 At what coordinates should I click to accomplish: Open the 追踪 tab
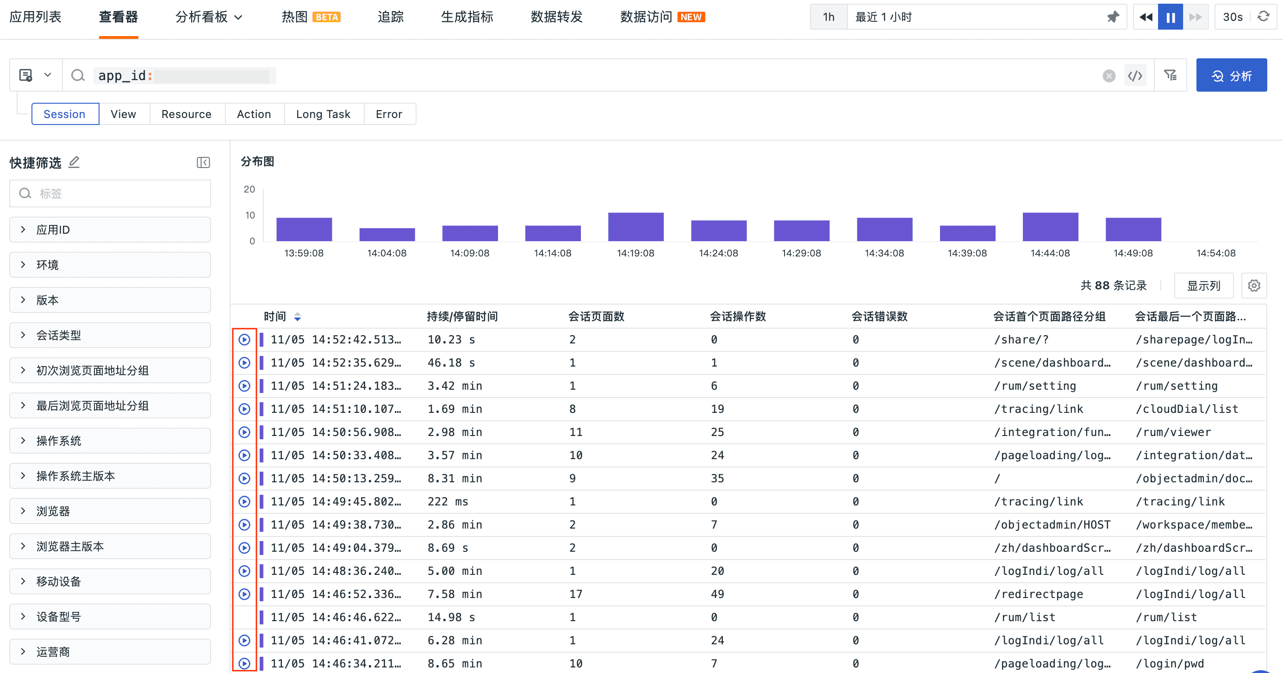(x=391, y=17)
